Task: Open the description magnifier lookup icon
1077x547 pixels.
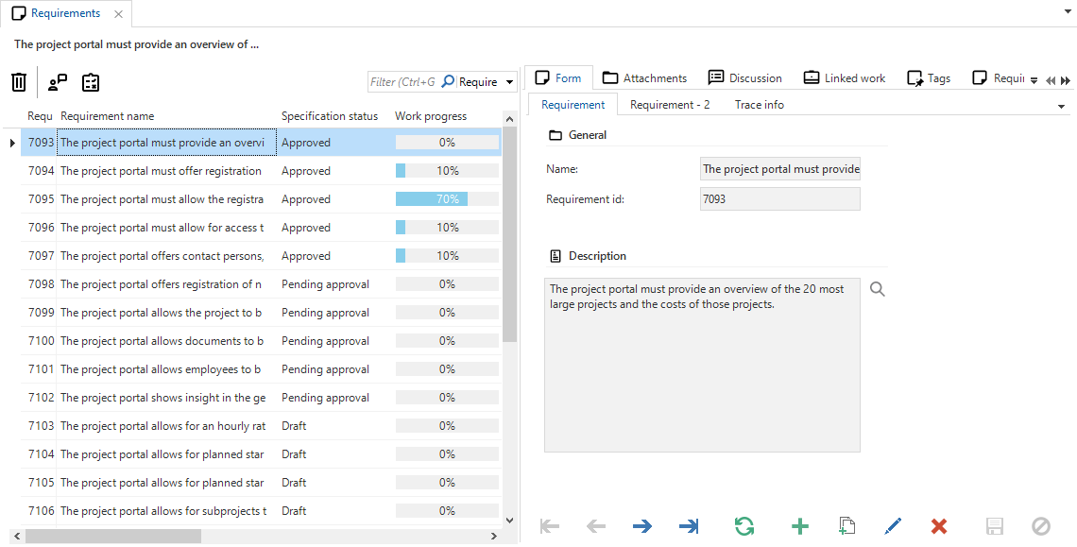Action: (x=878, y=289)
